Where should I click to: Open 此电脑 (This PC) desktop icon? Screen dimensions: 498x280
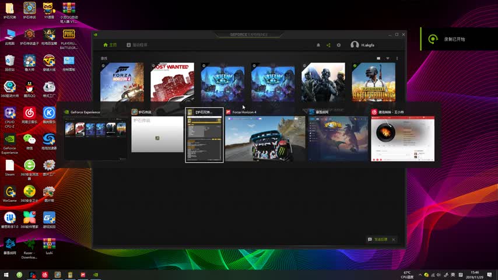(9, 37)
